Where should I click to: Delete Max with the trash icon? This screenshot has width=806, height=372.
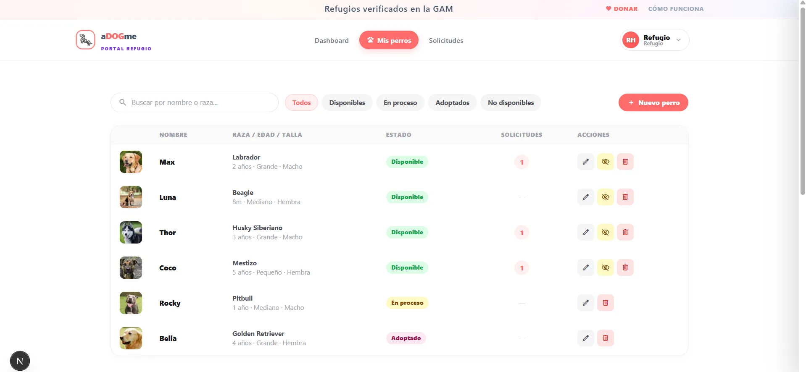pyautogui.click(x=625, y=162)
